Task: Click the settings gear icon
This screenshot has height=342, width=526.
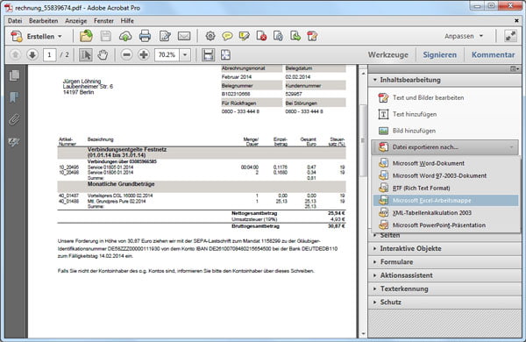Action: pos(210,36)
